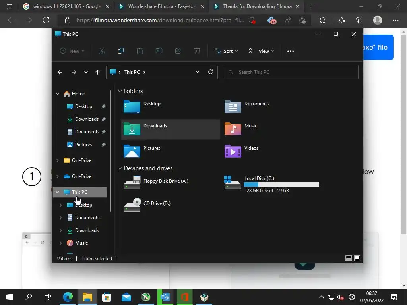The image size is (407, 305).
Task: Select pinned Desktop under Home
Action: [83, 106]
